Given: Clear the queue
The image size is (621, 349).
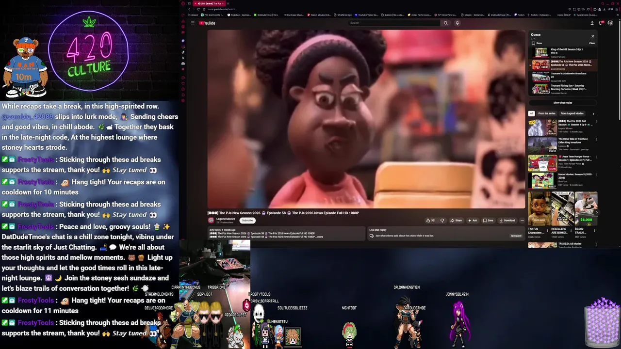Looking at the screenshot, I should tap(592, 43).
